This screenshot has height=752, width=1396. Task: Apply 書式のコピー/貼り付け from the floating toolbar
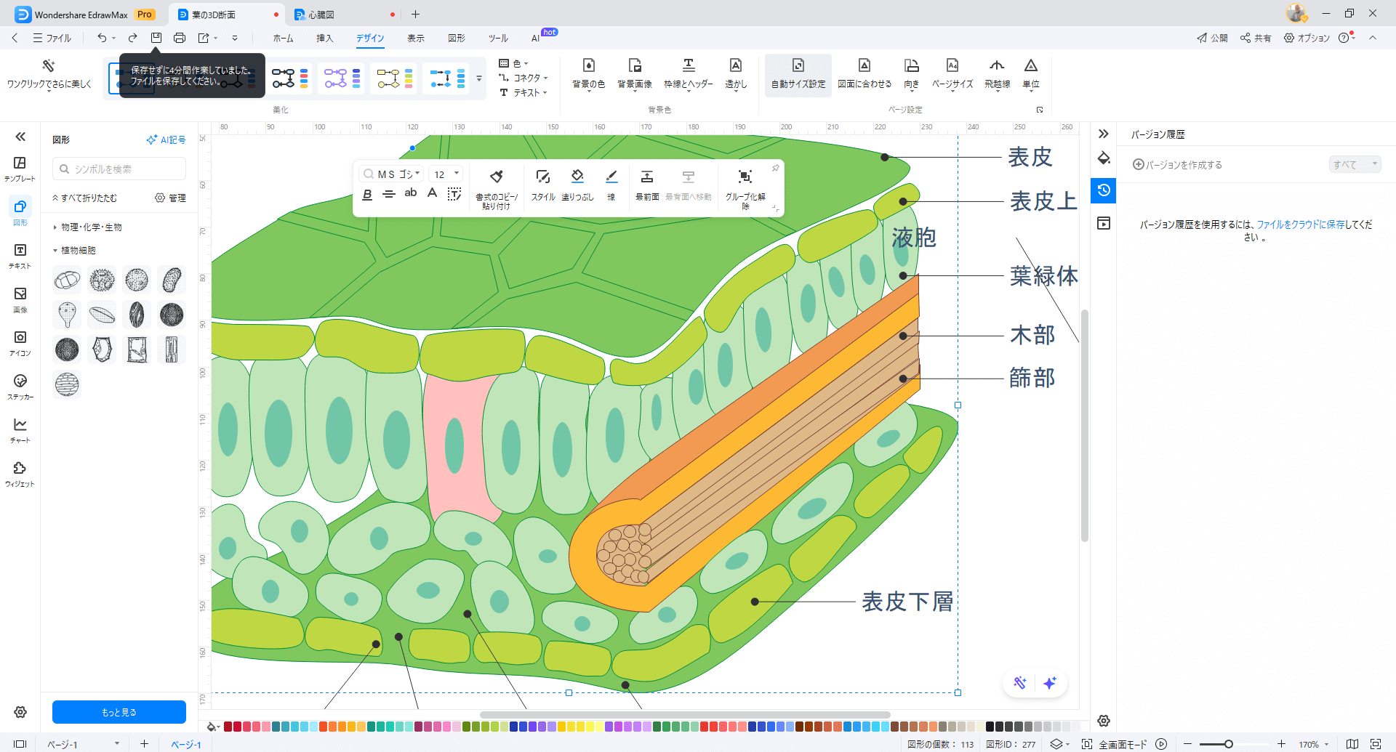497,185
